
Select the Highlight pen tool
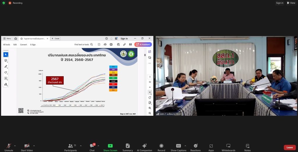(6, 66)
